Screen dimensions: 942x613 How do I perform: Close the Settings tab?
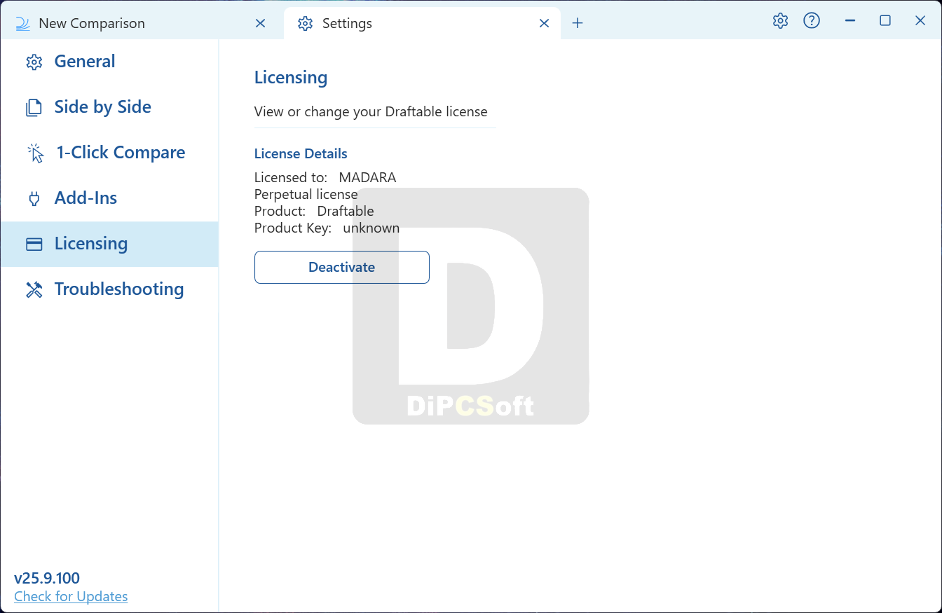544,23
